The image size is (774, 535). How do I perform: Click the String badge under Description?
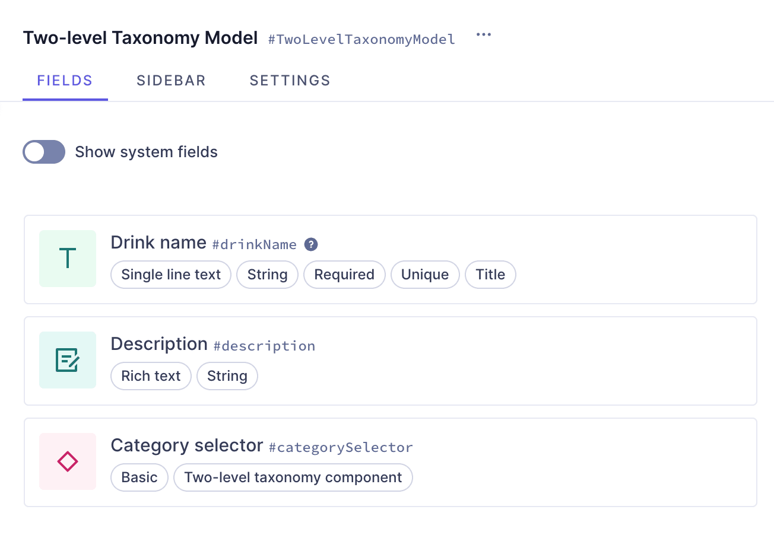click(x=227, y=375)
